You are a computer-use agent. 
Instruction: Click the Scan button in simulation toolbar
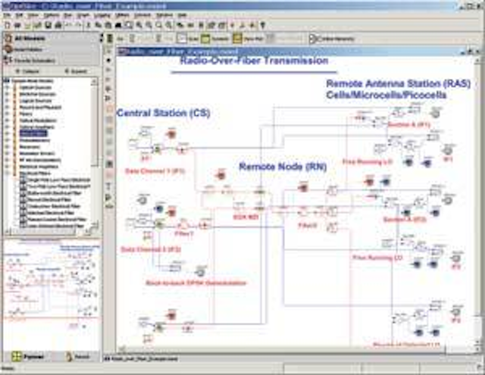click(187, 39)
